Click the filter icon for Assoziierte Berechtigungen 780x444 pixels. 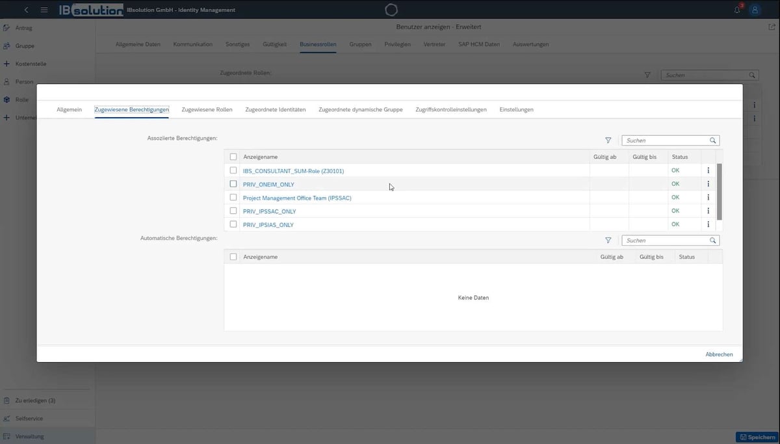[x=608, y=140]
